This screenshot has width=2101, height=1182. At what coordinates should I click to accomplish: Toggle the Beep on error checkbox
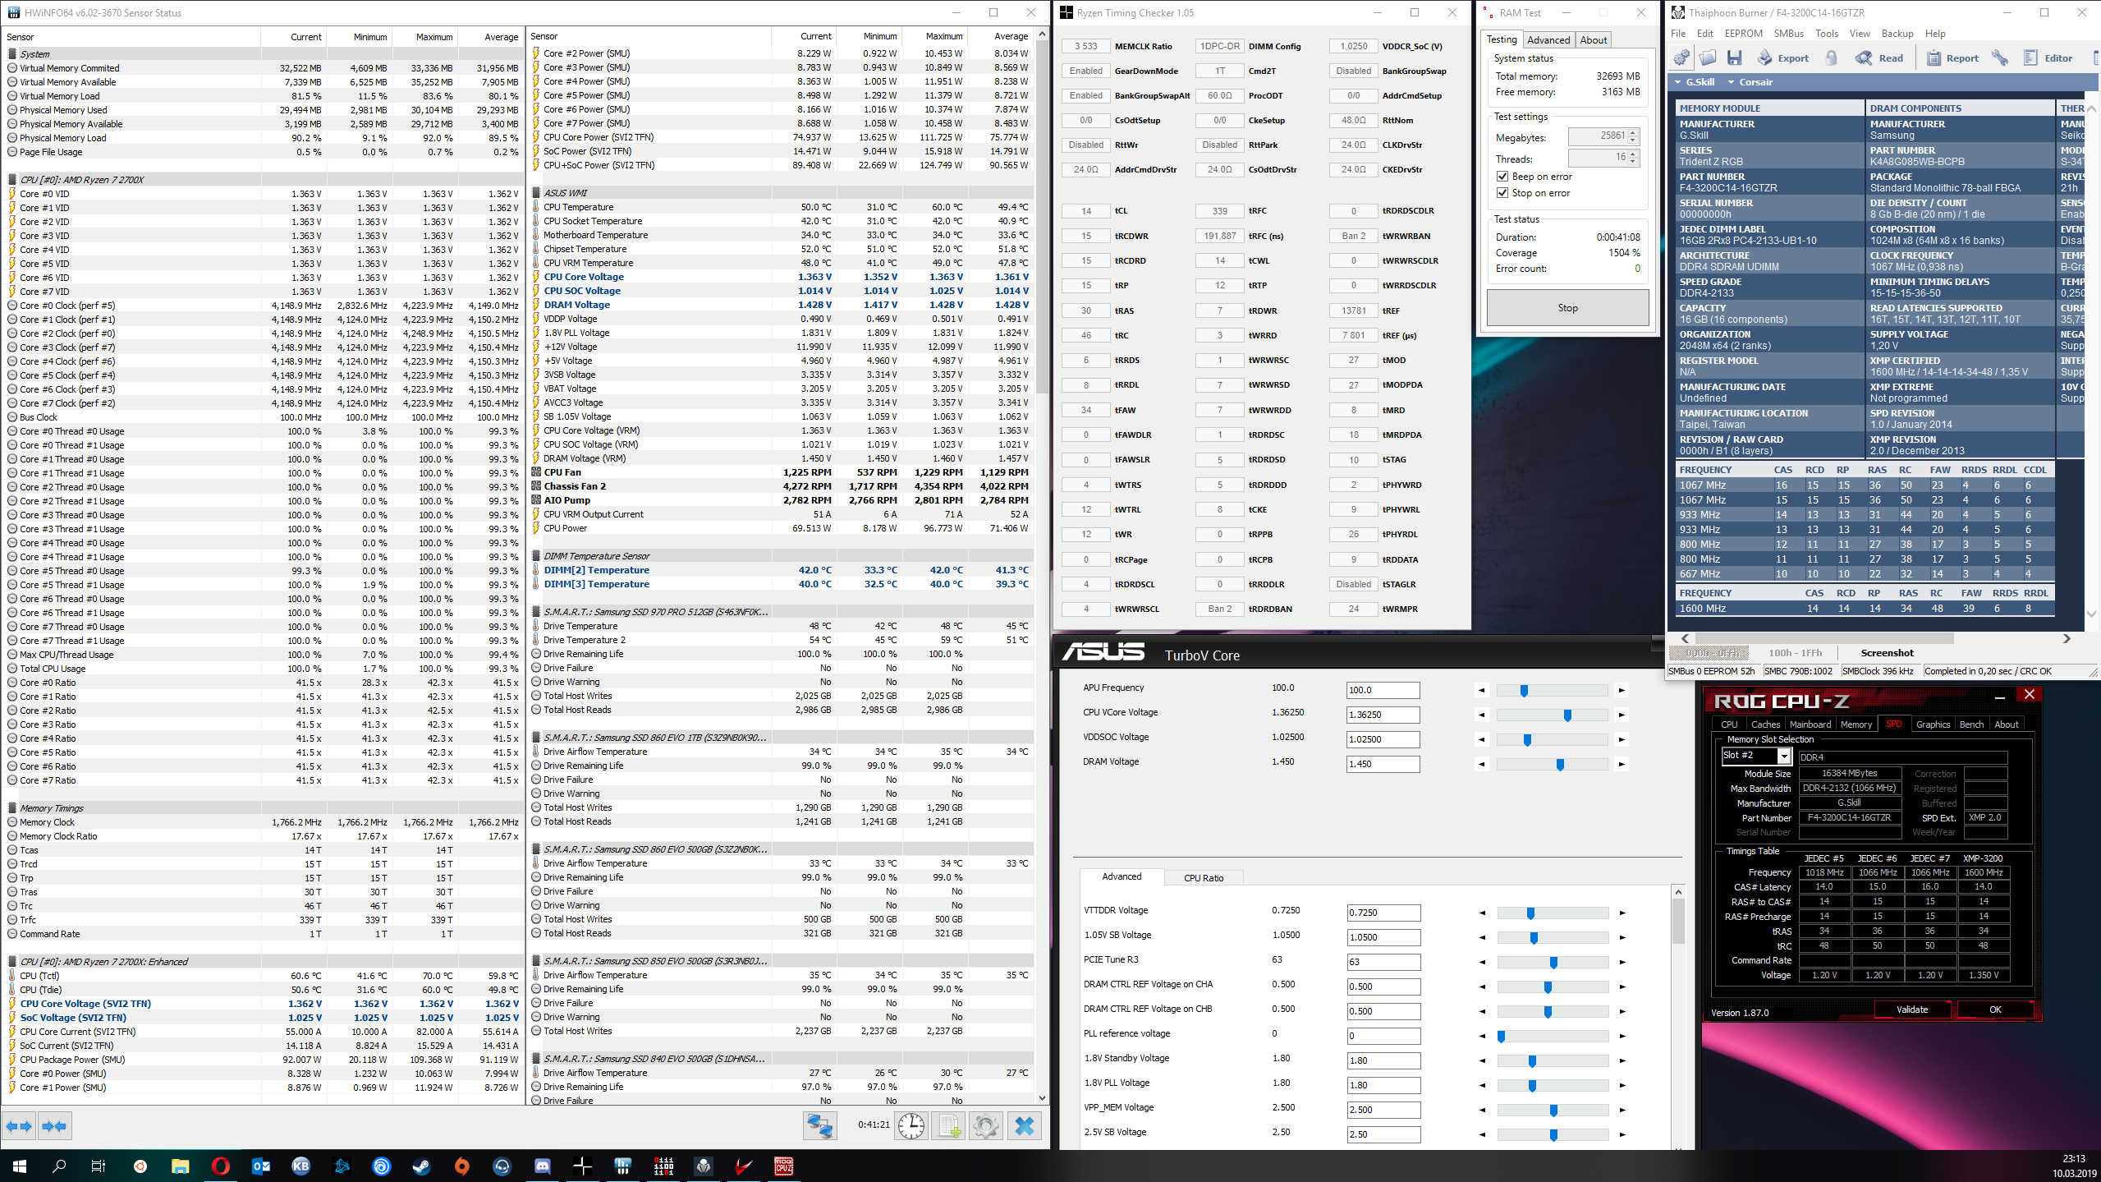point(1502,177)
